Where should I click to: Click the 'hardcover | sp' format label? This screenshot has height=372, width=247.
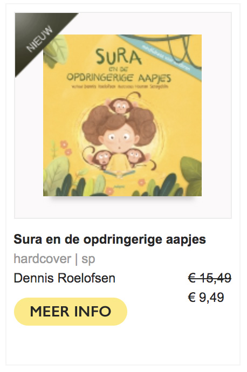(x=54, y=259)
